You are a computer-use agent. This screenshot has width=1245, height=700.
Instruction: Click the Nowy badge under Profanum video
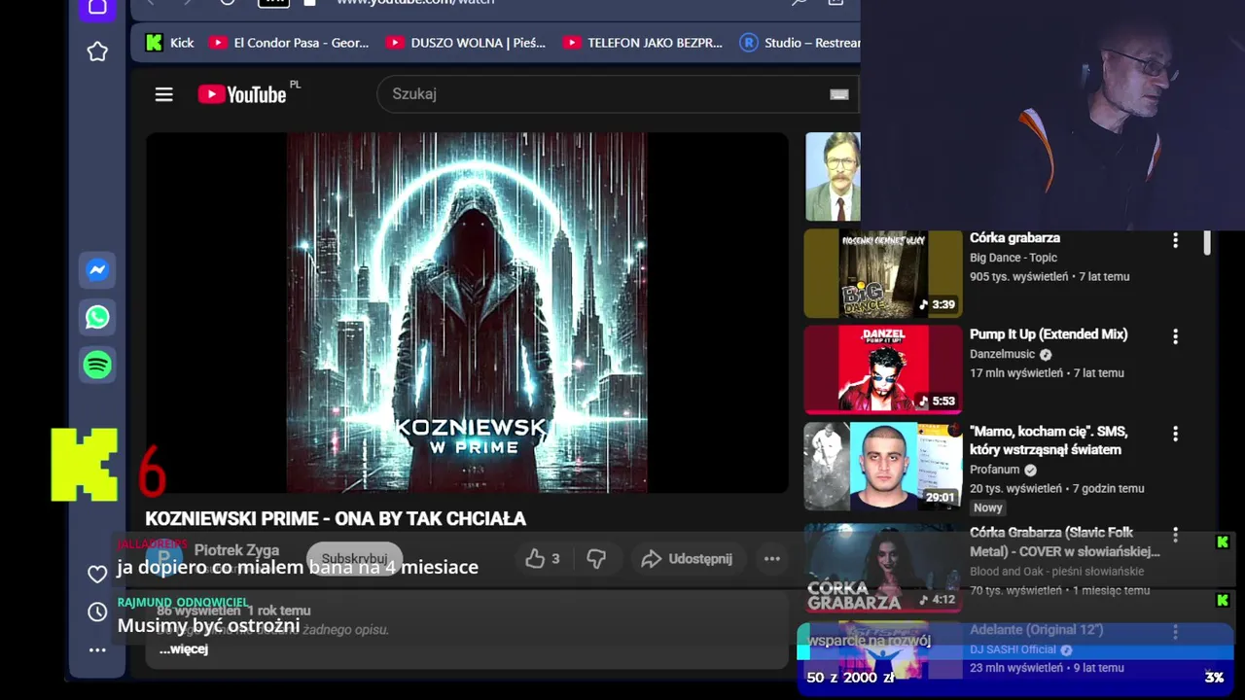point(988,507)
